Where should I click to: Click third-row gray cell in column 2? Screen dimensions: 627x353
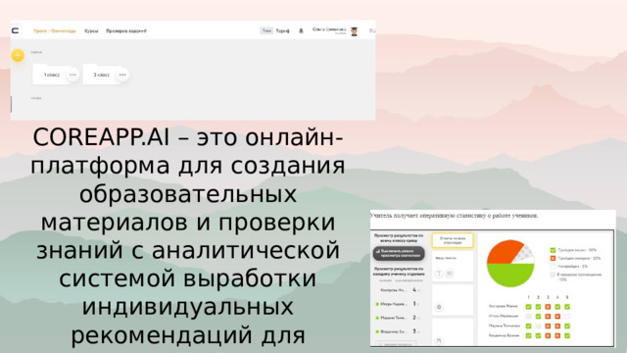[x=538, y=326]
